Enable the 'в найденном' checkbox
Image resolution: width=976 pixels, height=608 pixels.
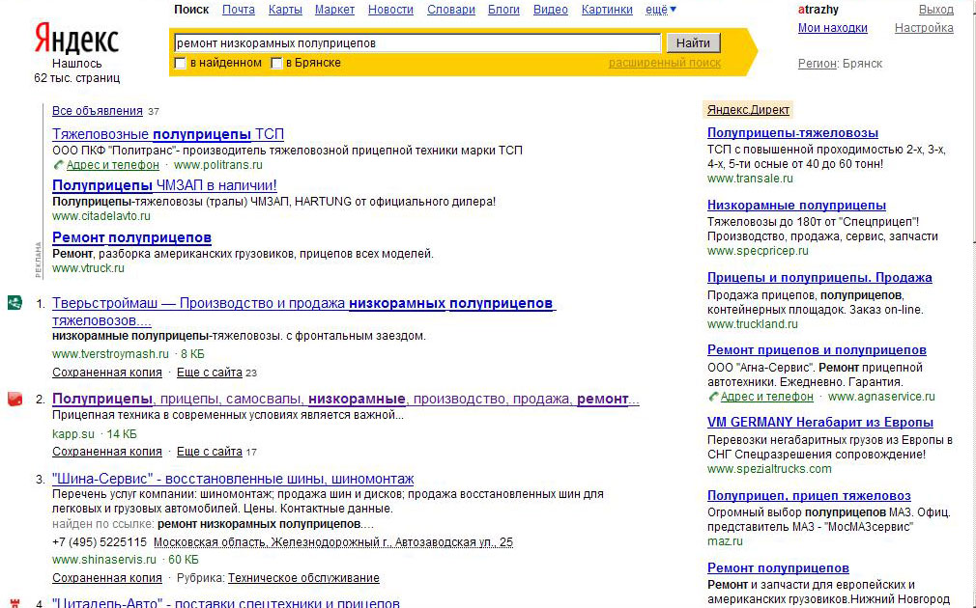pos(181,63)
